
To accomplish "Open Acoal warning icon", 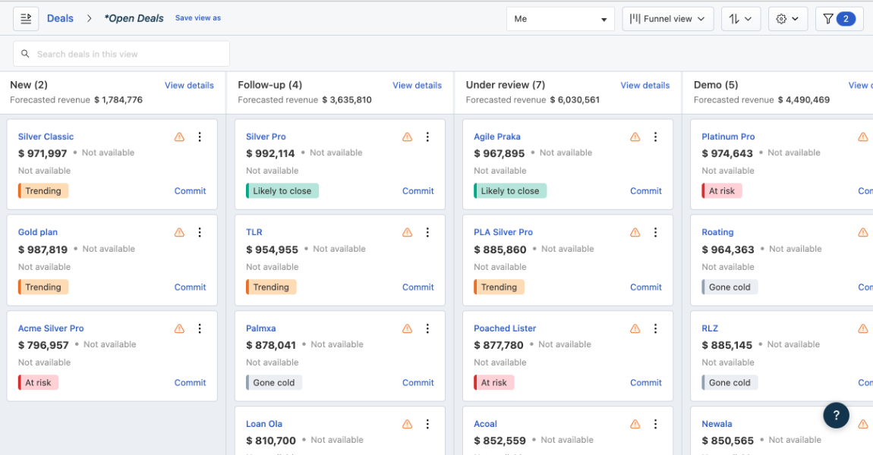I will coord(635,425).
